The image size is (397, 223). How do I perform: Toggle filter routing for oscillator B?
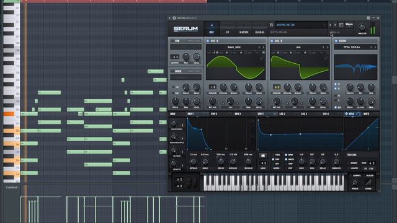pos(336,89)
